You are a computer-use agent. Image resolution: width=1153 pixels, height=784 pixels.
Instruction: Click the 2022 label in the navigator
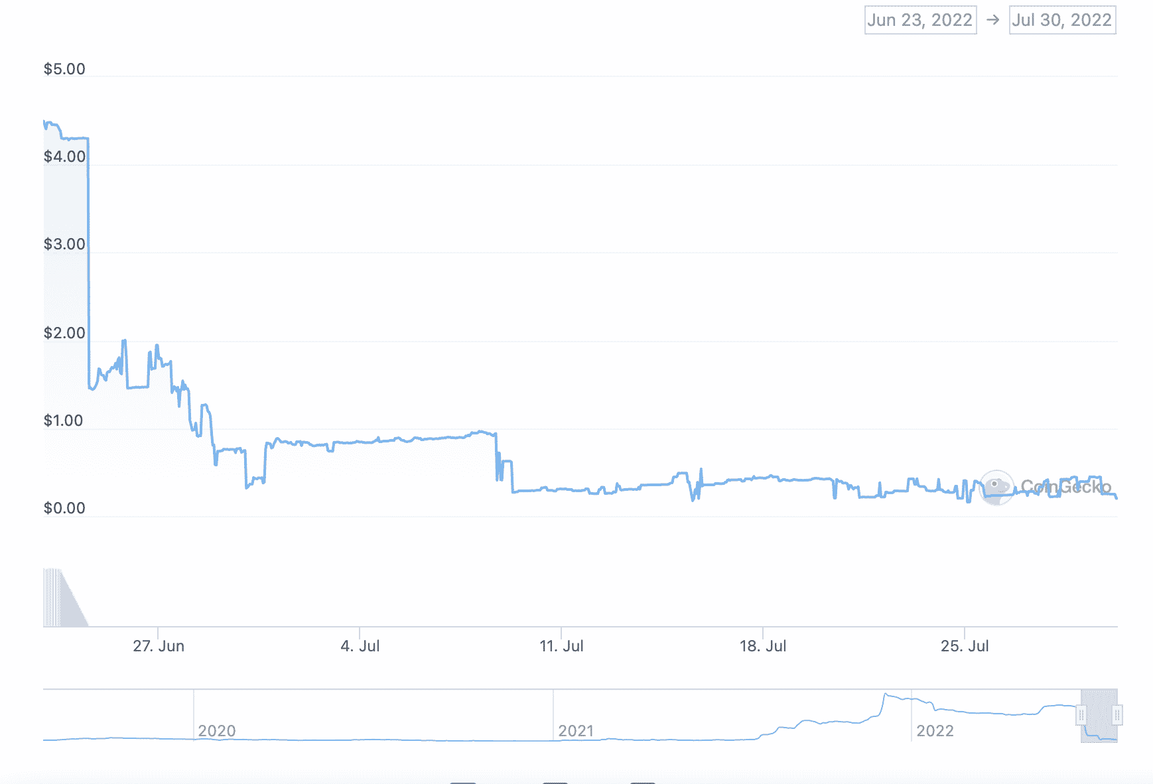click(x=935, y=731)
